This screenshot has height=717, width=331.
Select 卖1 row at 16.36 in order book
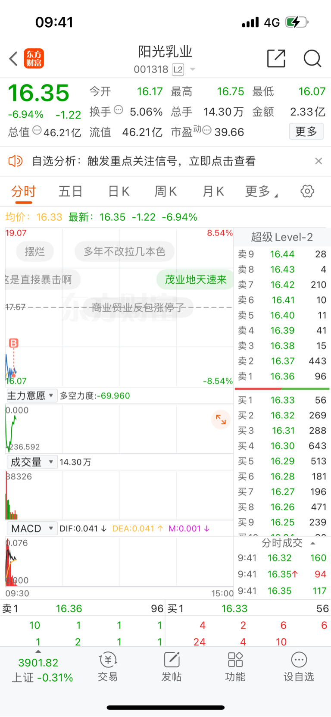point(282,376)
